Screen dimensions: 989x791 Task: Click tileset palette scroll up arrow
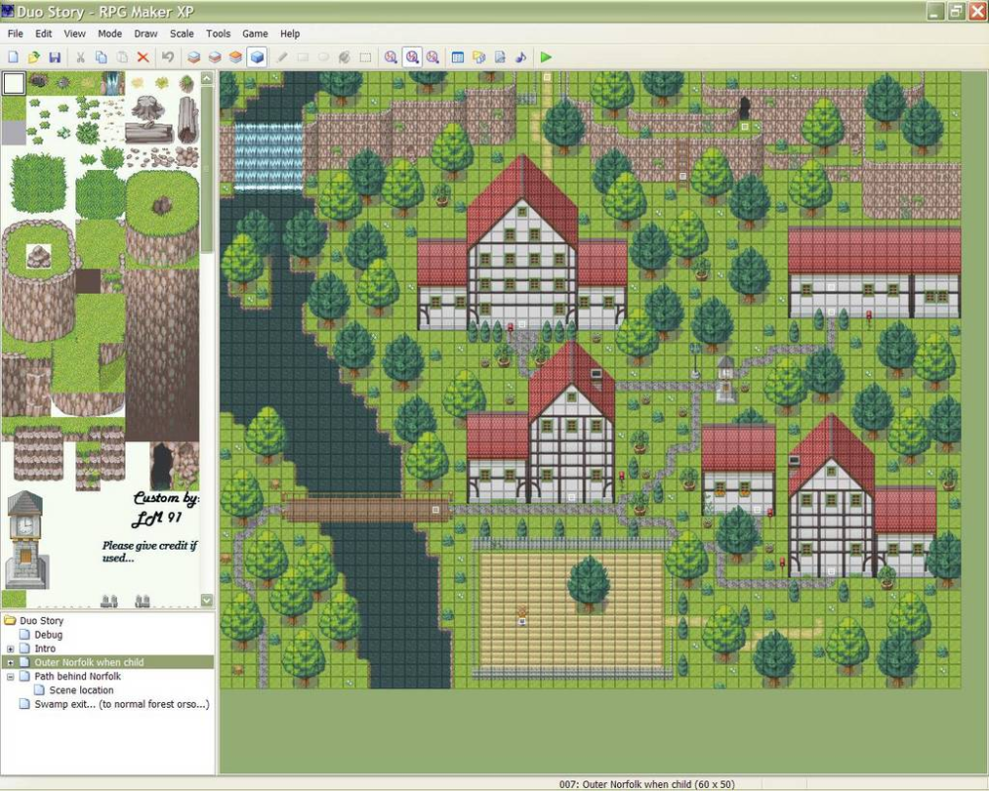[x=207, y=78]
